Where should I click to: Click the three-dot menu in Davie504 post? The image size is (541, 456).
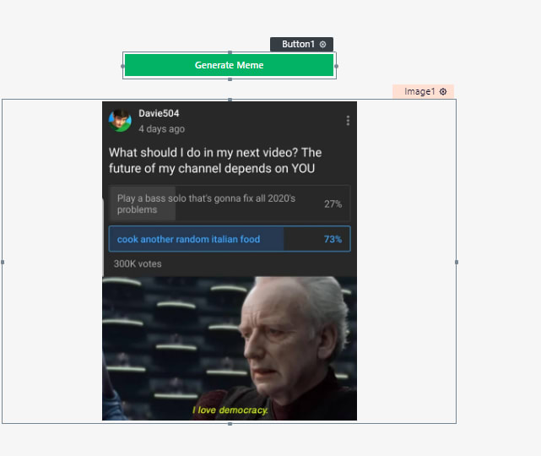(x=348, y=121)
